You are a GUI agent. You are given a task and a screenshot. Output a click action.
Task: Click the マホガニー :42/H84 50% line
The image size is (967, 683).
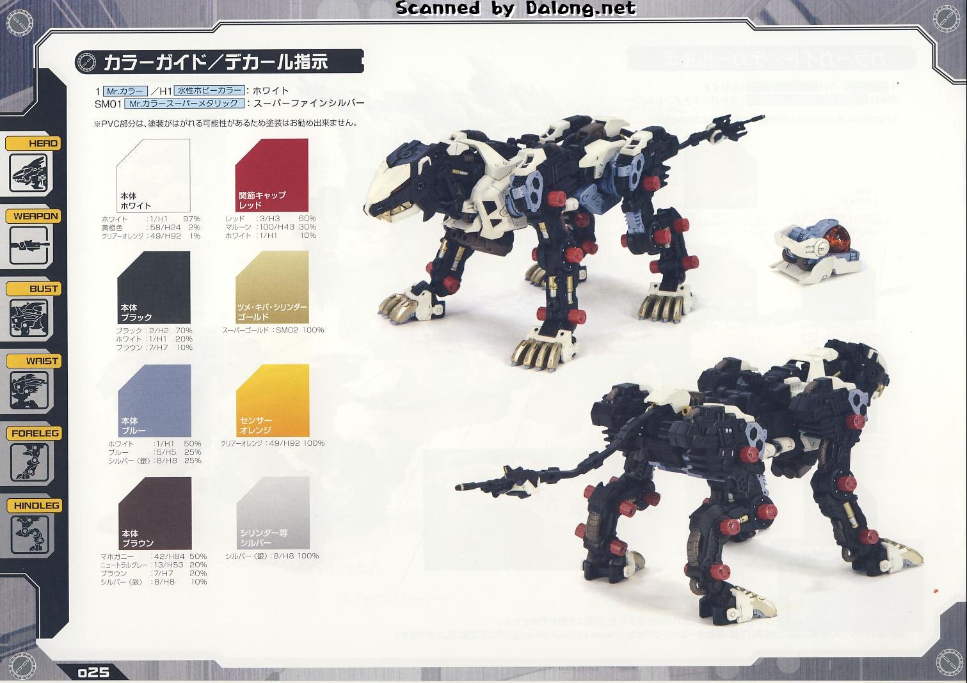[x=154, y=556]
